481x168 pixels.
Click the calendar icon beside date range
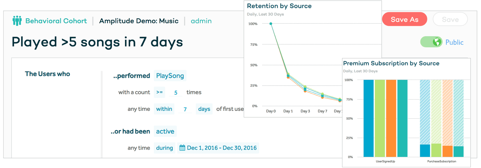pos(182,148)
